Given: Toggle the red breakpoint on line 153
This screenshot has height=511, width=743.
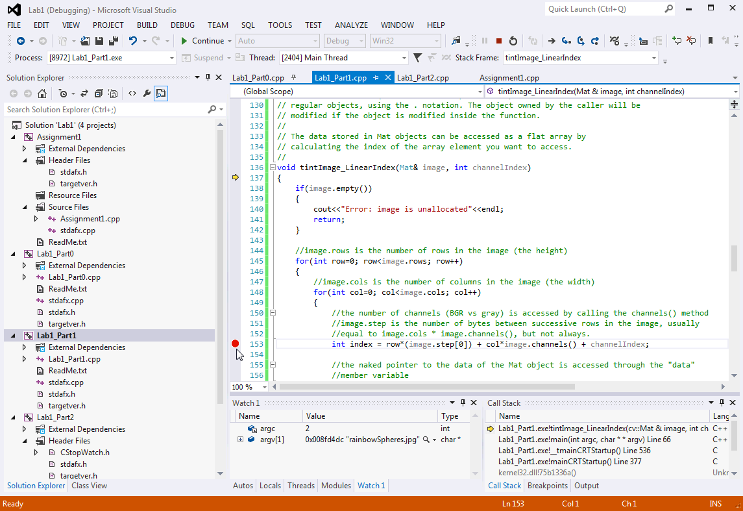Looking at the screenshot, I should click(x=235, y=343).
